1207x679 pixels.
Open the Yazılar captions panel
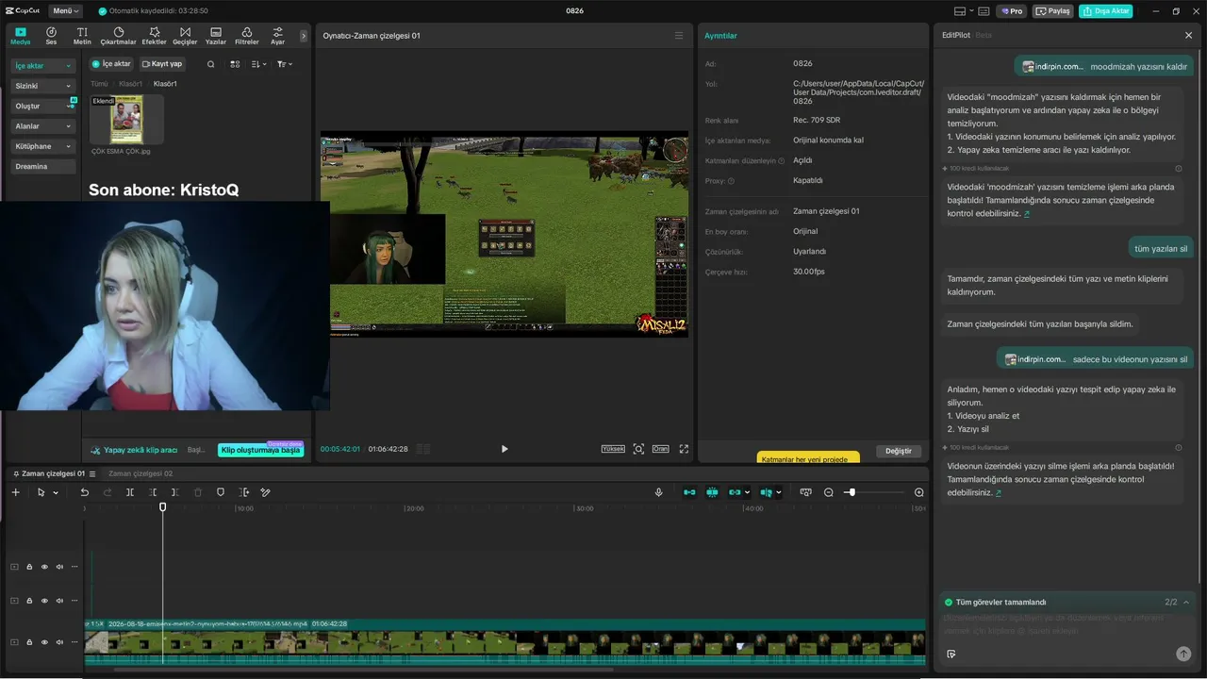216,36
